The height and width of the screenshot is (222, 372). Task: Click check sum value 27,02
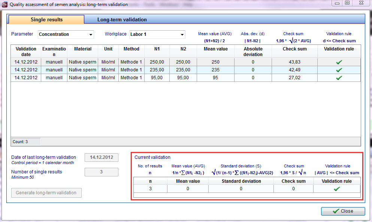[x=295, y=78]
